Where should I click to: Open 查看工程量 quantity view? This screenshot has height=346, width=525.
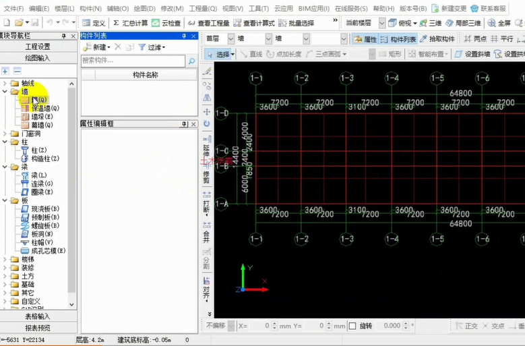pos(209,23)
